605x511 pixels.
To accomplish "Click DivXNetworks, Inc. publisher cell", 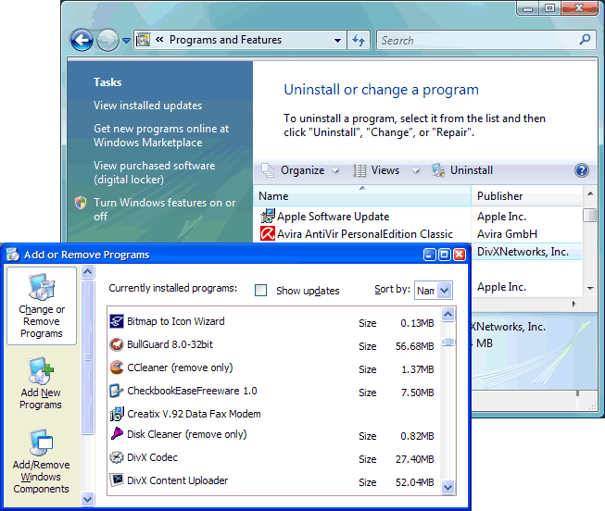I will click(x=523, y=252).
